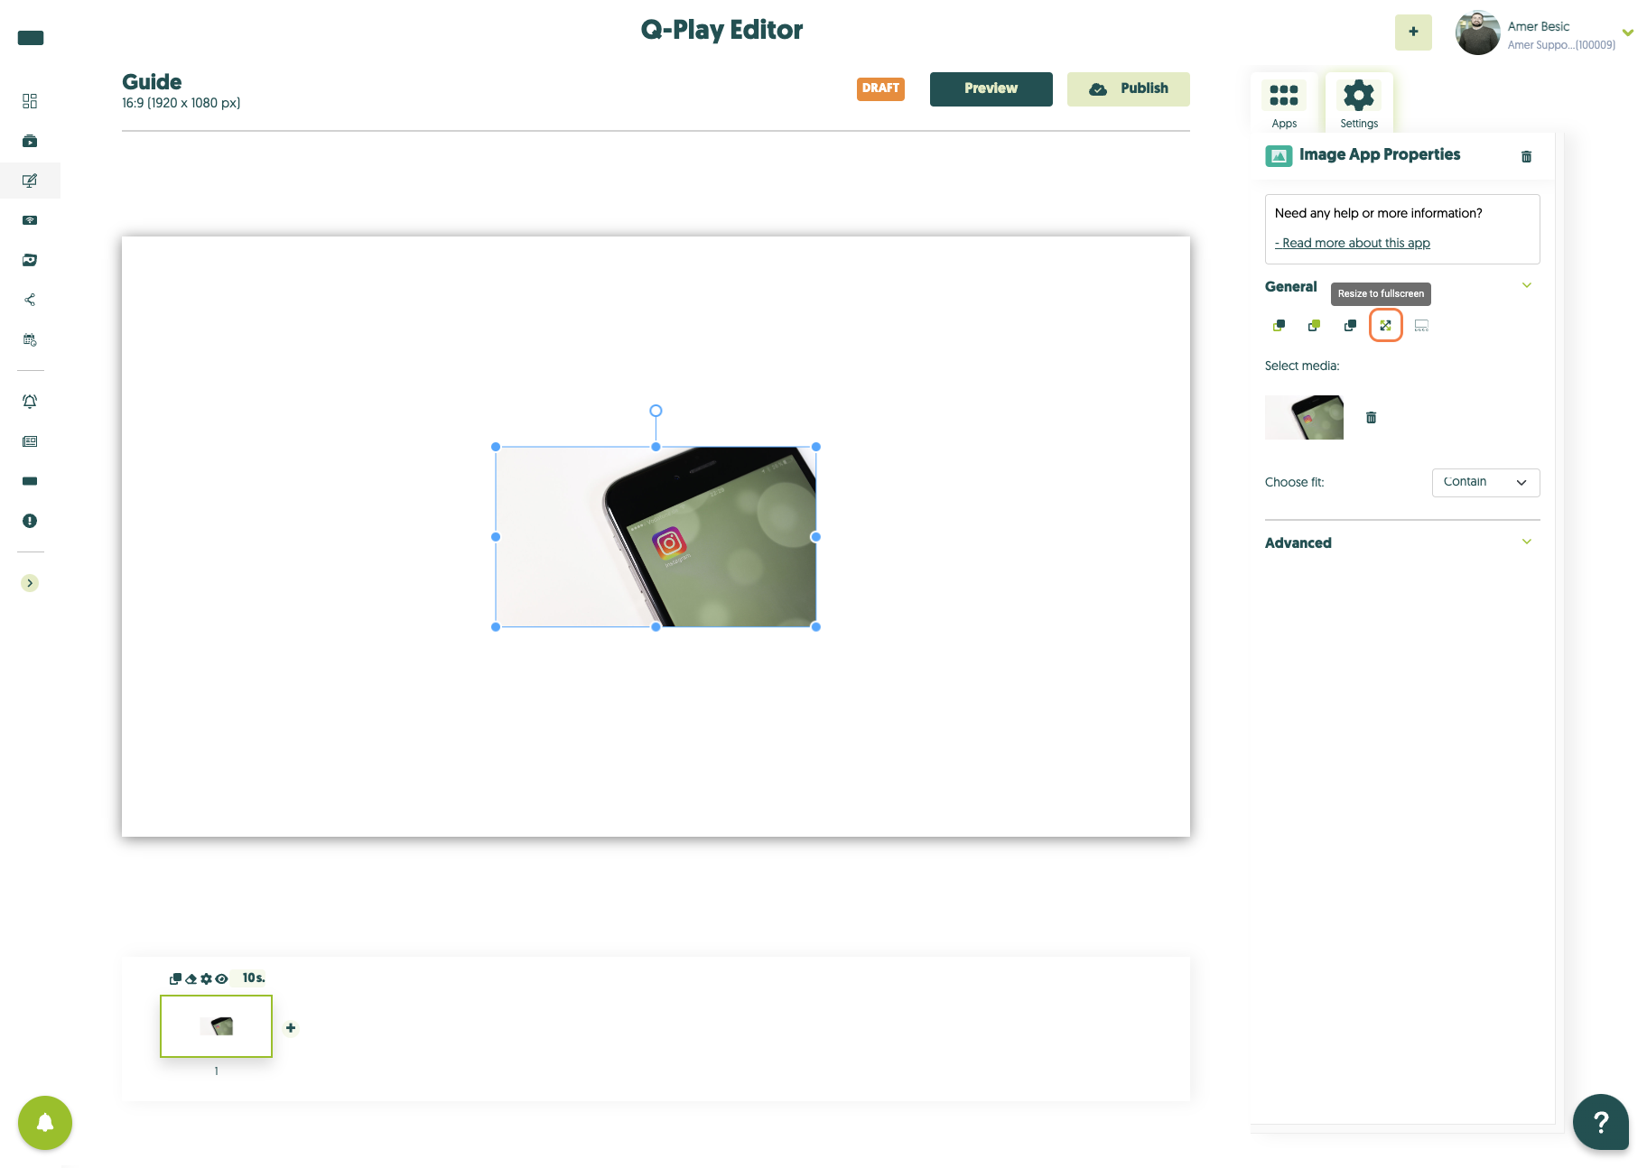Click the slide duplicate icon above slide 1
The height and width of the screenshot is (1168, 1647).
tap(175, 978)
